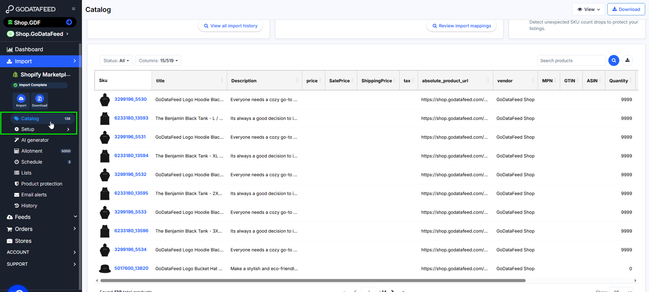Click the right arrow of the horizontal scrollbar
Screen dimensions: 649x292
coord(635,281)
